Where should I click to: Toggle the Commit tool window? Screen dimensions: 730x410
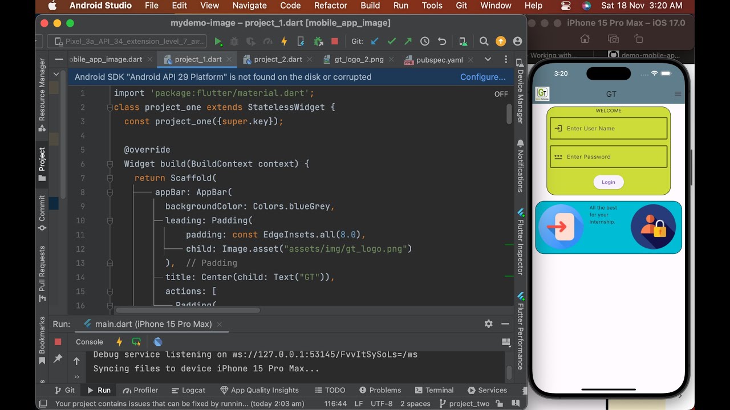pos(42,213)
